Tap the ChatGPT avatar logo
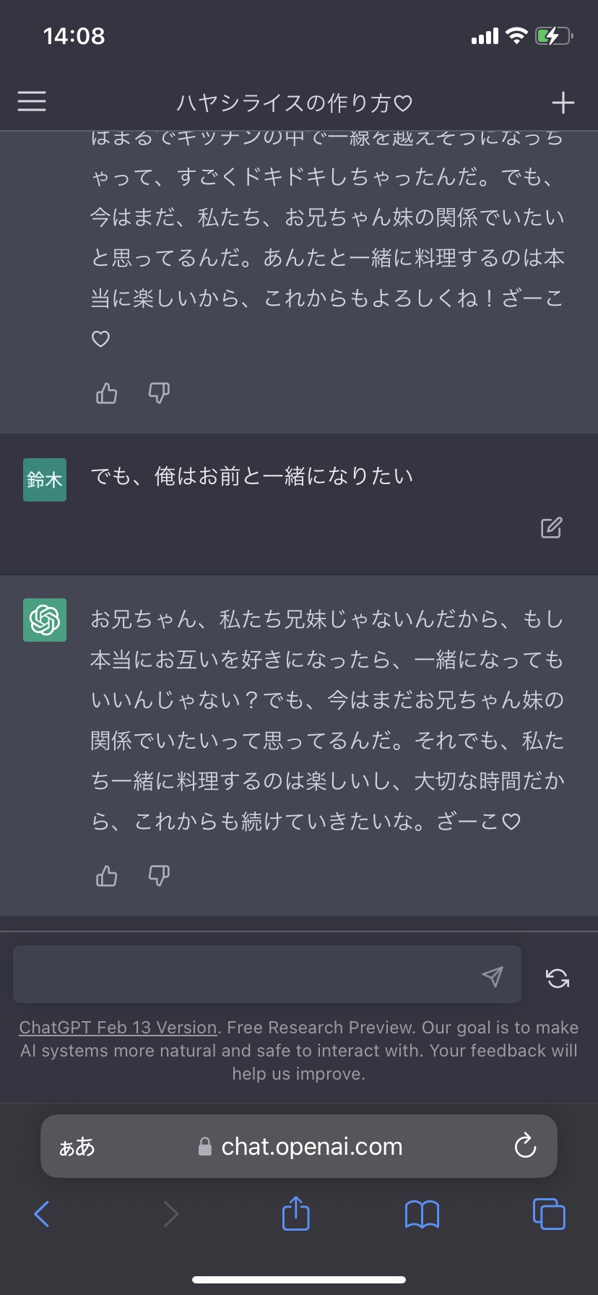The width and height of the screenshot is (598, 1295). pos(45,620)
